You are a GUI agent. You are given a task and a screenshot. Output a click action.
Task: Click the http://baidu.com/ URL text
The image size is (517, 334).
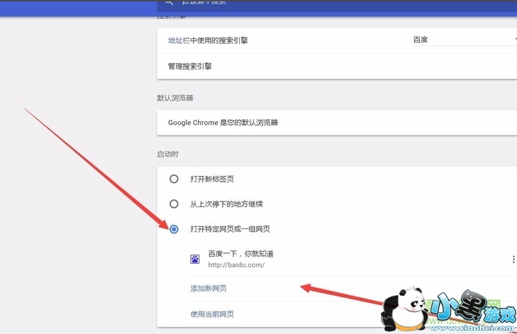[x=236, y=265]
